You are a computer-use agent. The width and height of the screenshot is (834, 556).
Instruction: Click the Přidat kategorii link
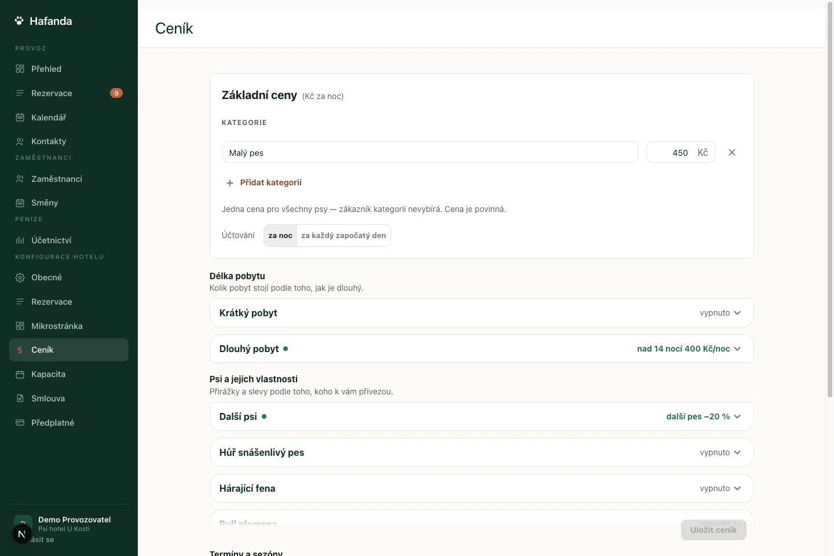[264, 182]
